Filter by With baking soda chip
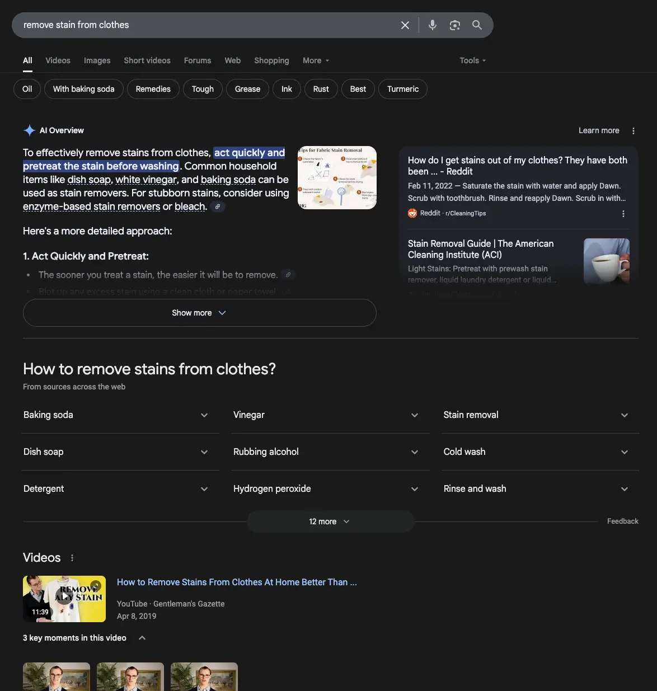 pyautogui.click(x=84, y=89)
